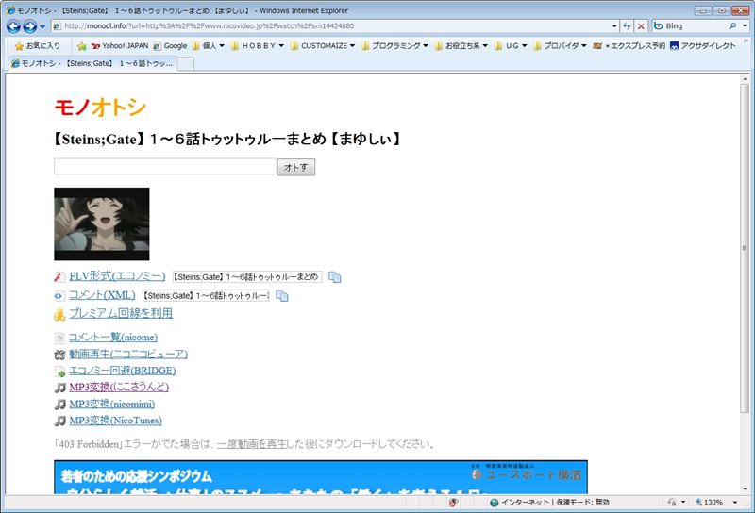Open MP3変換(NicoTunes) link
This screenshot has width=755, height=513.
tap(115, 421)
